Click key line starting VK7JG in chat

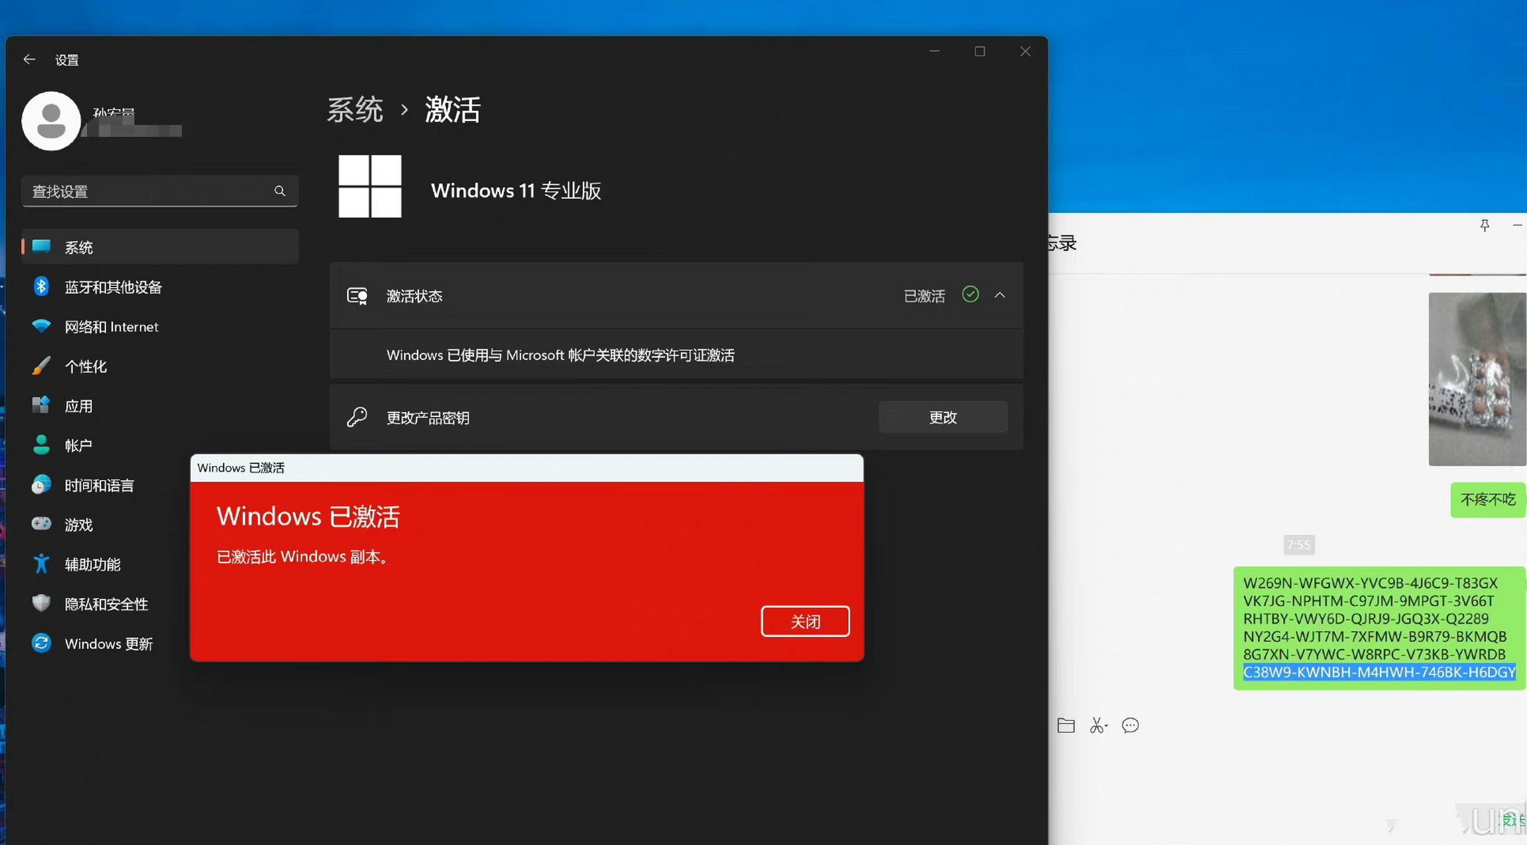point(1368,601)
